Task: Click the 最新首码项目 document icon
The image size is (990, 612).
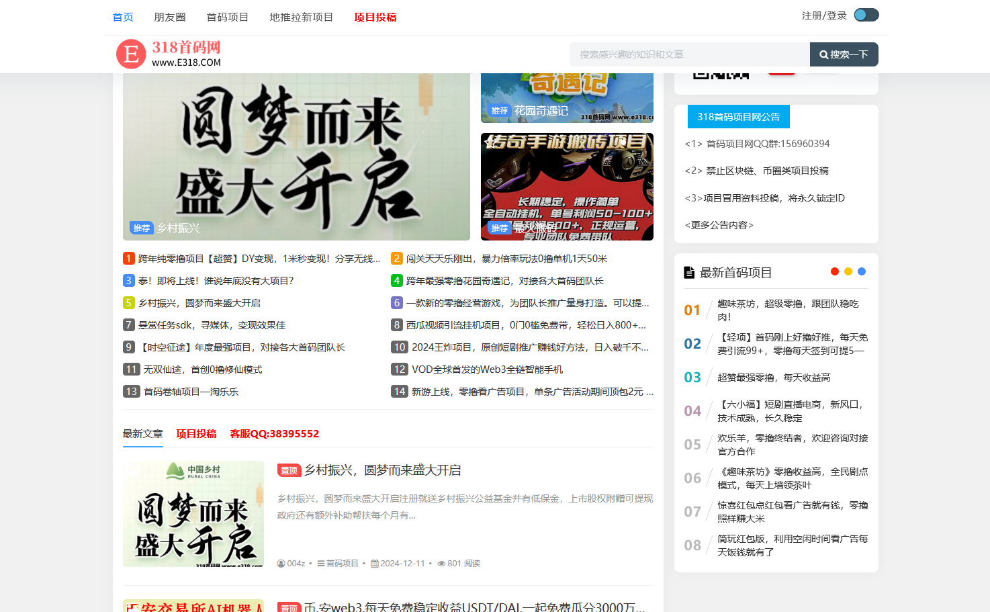Action: coord(689,273)
